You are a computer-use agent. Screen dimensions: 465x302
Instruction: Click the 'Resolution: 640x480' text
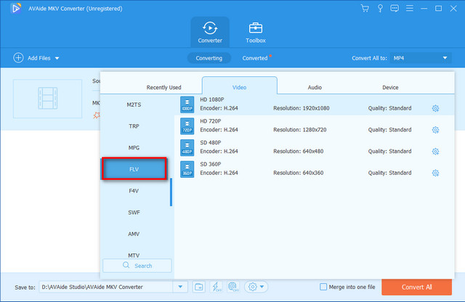pos(299,151)
